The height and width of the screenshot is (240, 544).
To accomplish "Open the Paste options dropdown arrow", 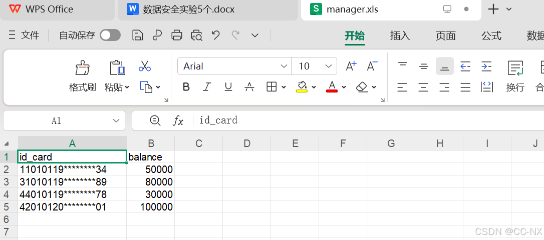I will 127,87.
